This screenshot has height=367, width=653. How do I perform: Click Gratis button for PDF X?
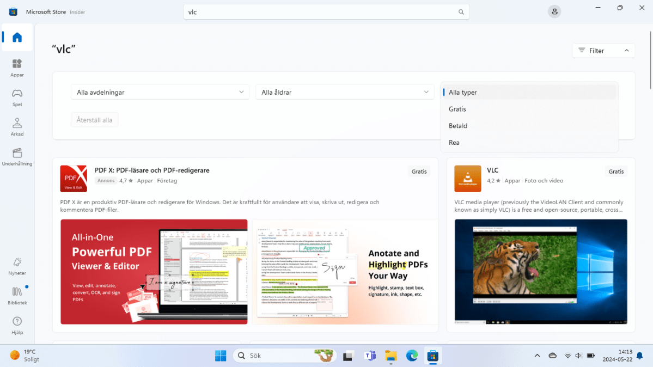(419, 171)
